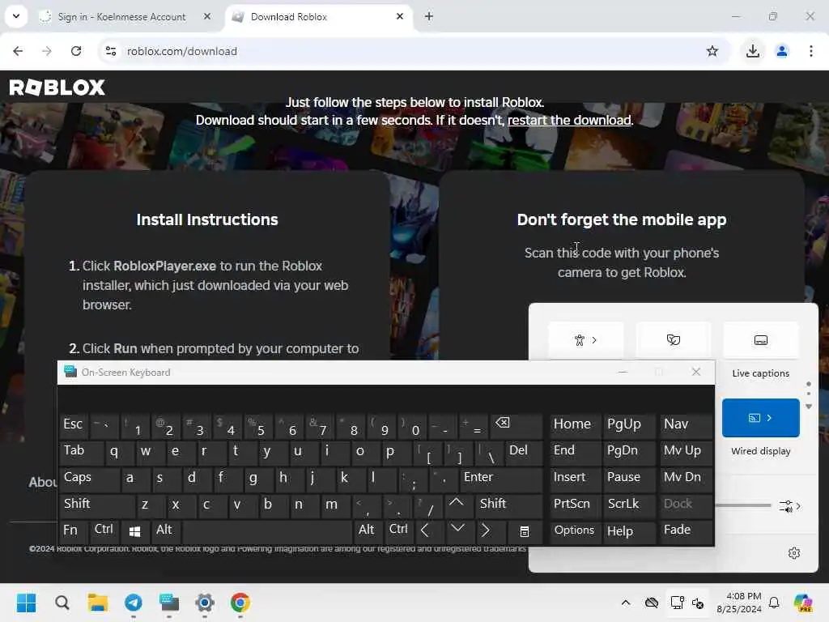829x622 pixels.
Task: Open Settings gear in taskbar
Action: click(205, 603)
